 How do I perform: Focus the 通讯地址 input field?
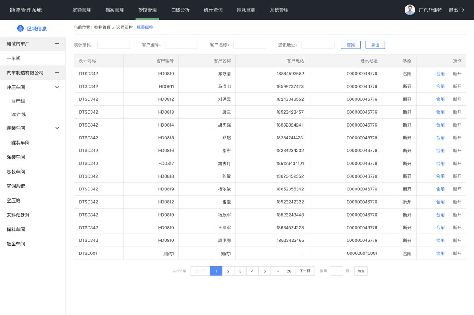(318, 45)
